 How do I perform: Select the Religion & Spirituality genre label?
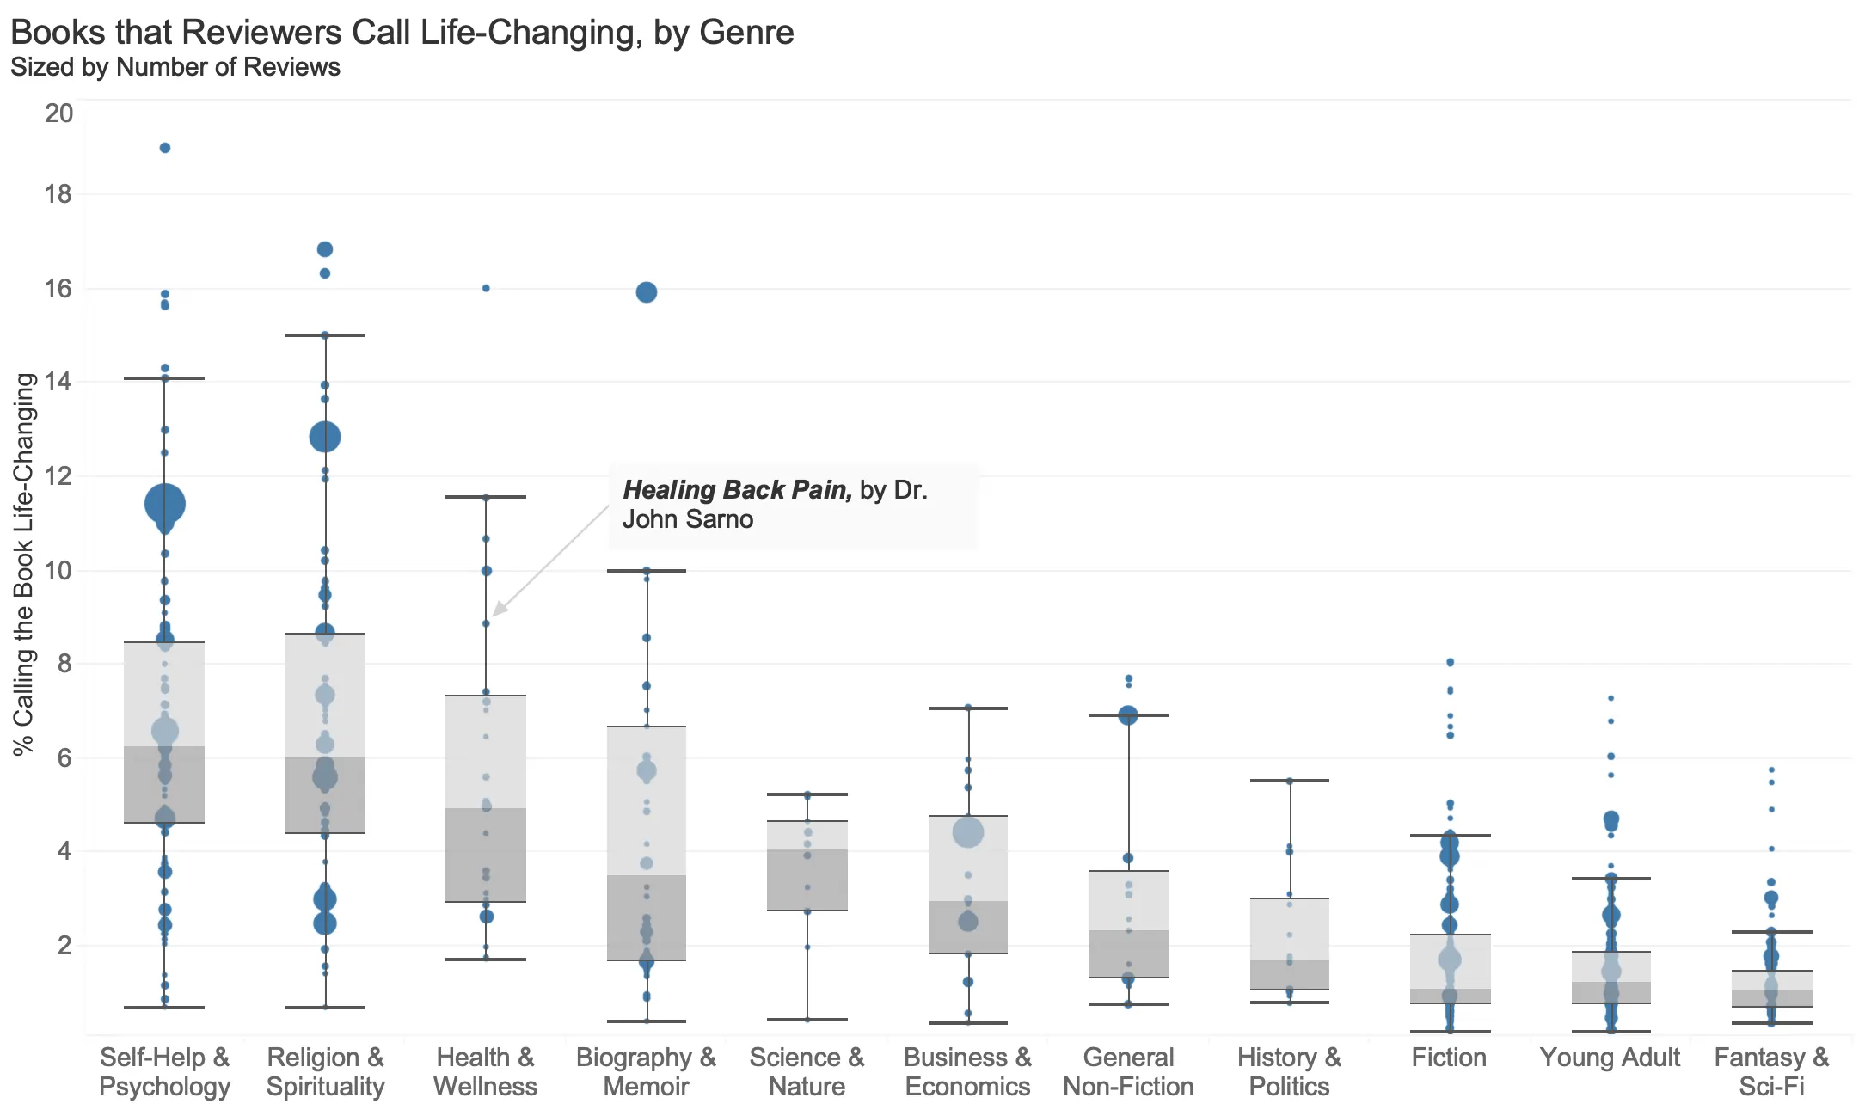click(x=325, y=1071)
